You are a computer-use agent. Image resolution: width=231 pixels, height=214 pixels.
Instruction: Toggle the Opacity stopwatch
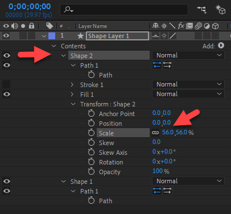click(x=91, y=171)
